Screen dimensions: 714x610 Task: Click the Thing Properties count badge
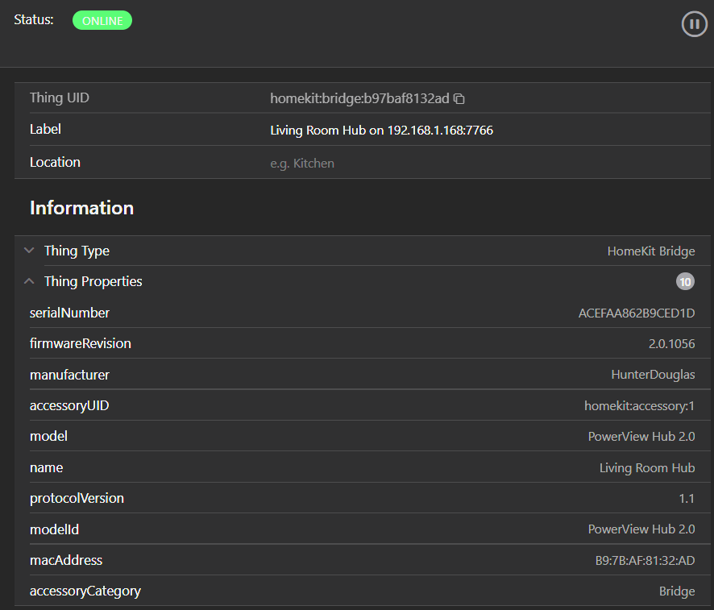pyautogui.click(x=684, y=281)
